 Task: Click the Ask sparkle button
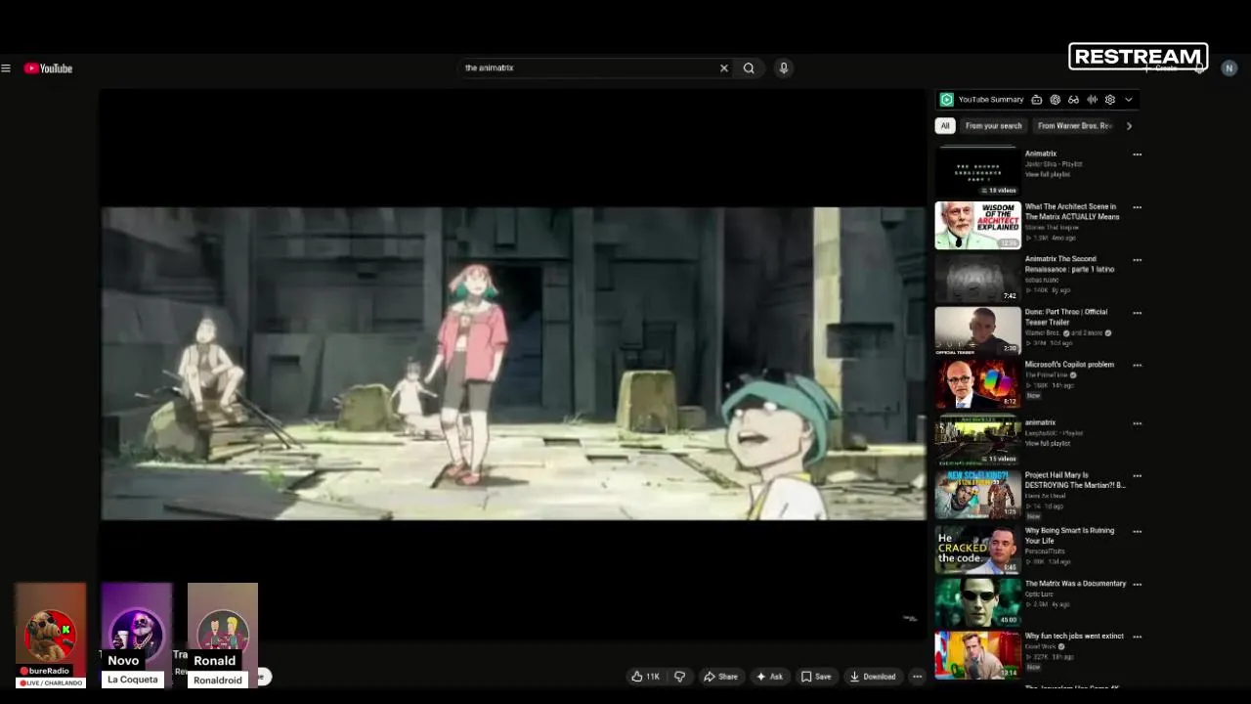[x=769, y=677]
